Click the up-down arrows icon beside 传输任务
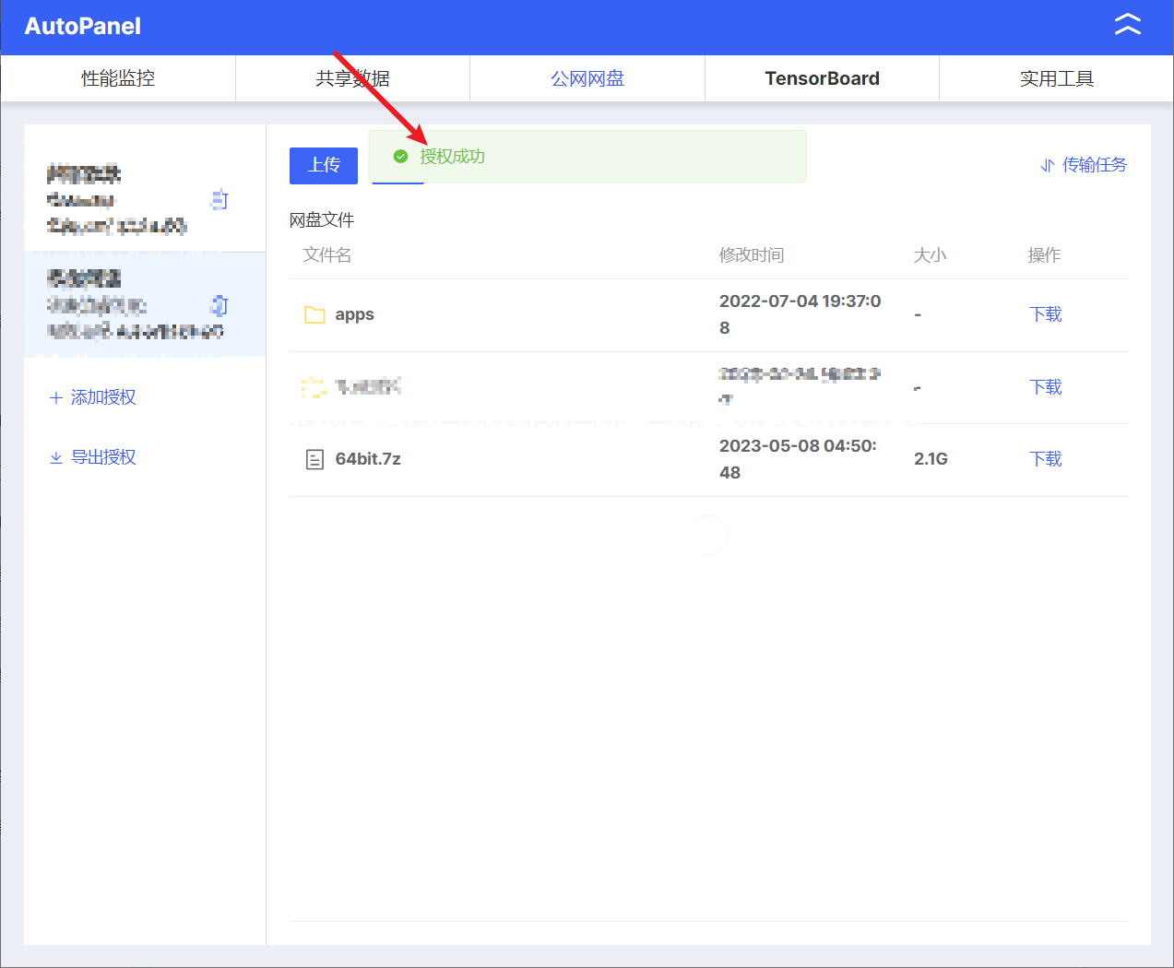The image size is (1174, 968). coord(1046,165)
